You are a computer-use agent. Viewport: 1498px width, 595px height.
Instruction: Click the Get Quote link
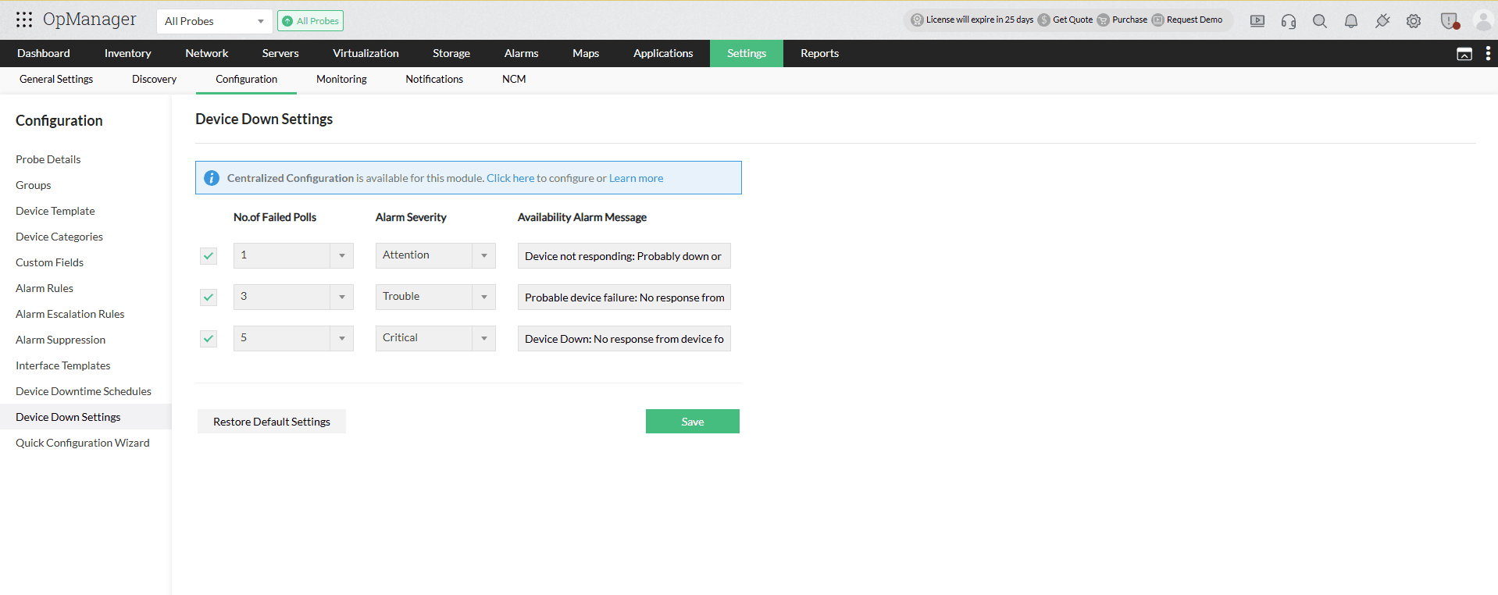[1072, 20]
